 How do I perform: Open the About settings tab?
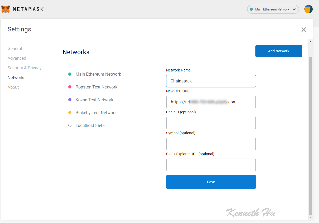coord(13,87)
